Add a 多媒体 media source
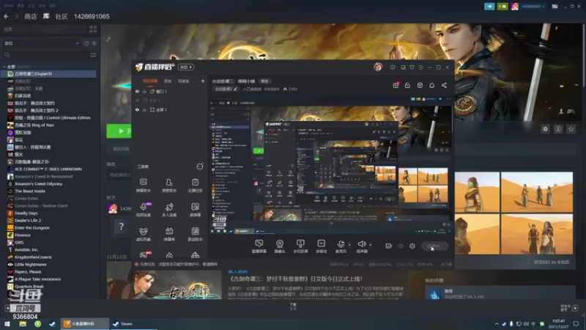This screenshot has width=586, height=330. [x=322, y=246]
